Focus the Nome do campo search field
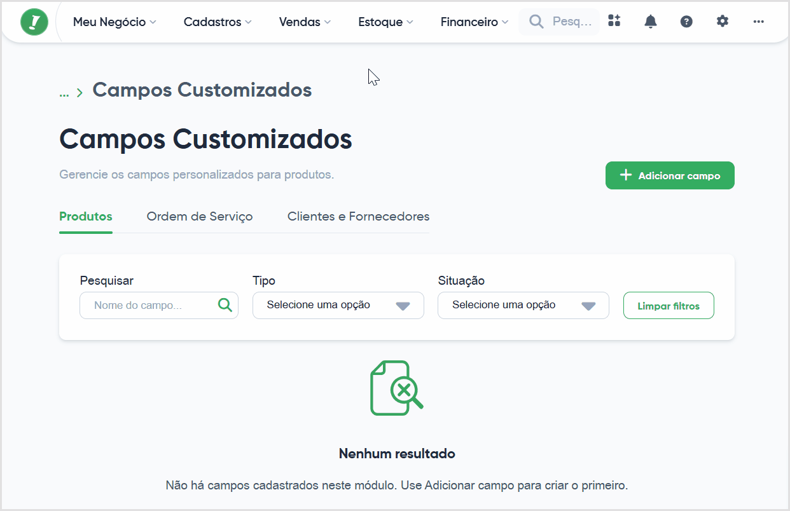Screen dimensions: 790x511 pos(159,305)
